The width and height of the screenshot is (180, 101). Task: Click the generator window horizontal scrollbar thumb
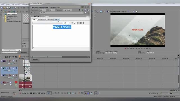[x=48, y=57]
